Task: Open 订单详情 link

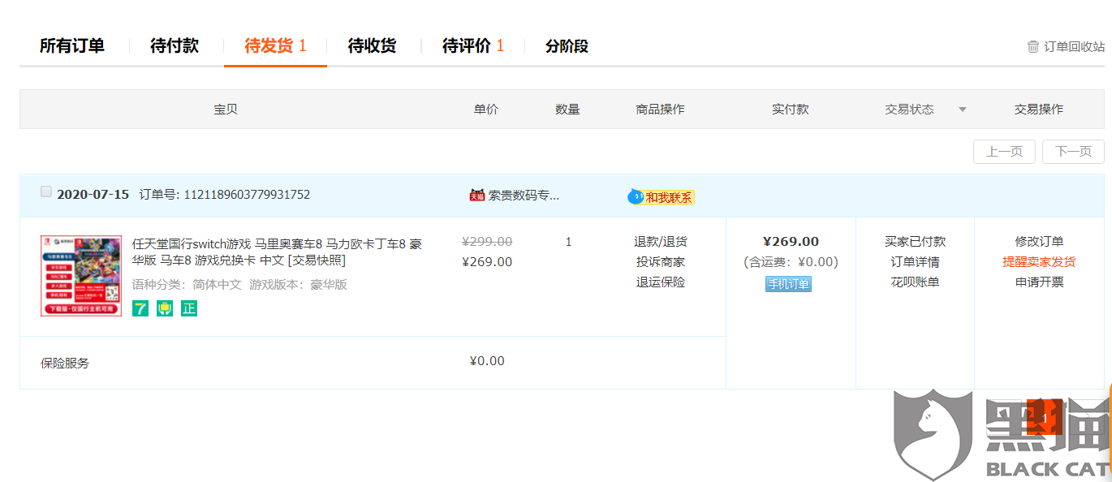Action: point(915,262)
